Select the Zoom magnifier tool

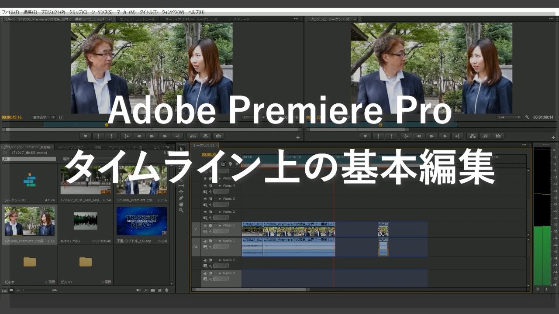[x=181, y=210]
